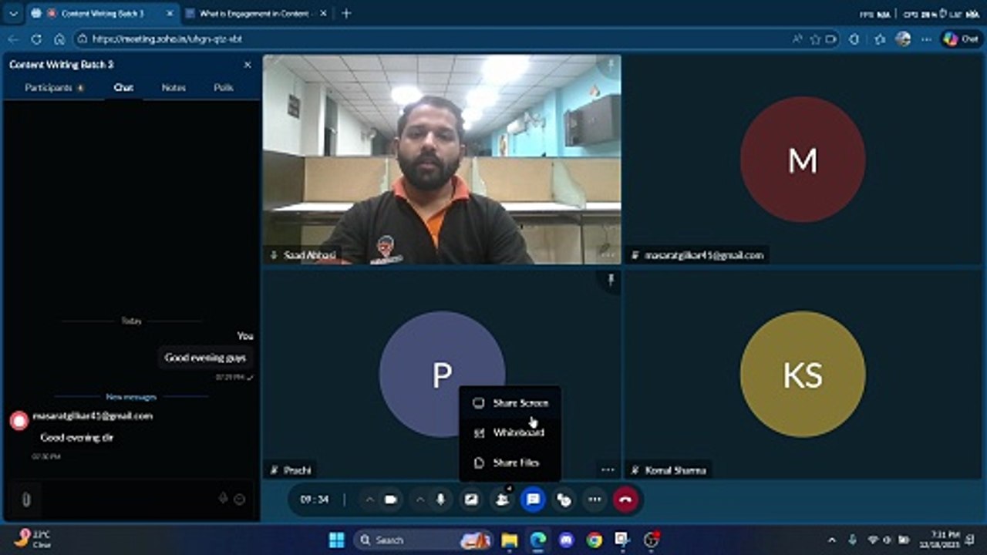Toggle the camera in the meeting toolbar
Image resolution: width=987 pixels, height=555 pixels.
tap(390, 499)
